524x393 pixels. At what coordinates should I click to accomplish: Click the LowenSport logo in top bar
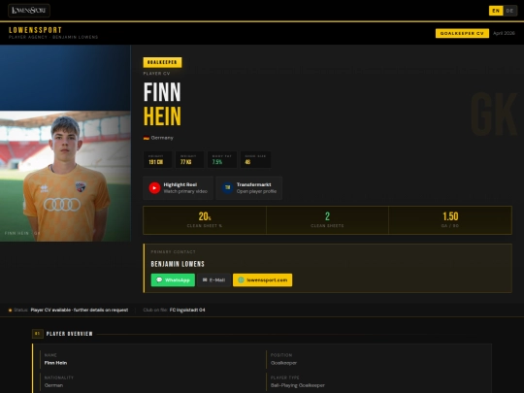click(29, 11)
